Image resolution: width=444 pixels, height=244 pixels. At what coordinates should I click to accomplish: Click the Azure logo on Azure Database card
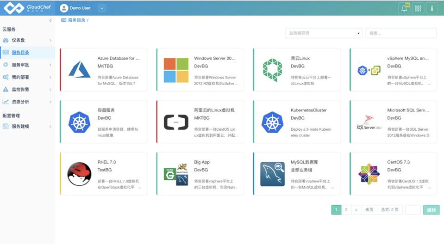pyautogui.click(x=79, y=69)
